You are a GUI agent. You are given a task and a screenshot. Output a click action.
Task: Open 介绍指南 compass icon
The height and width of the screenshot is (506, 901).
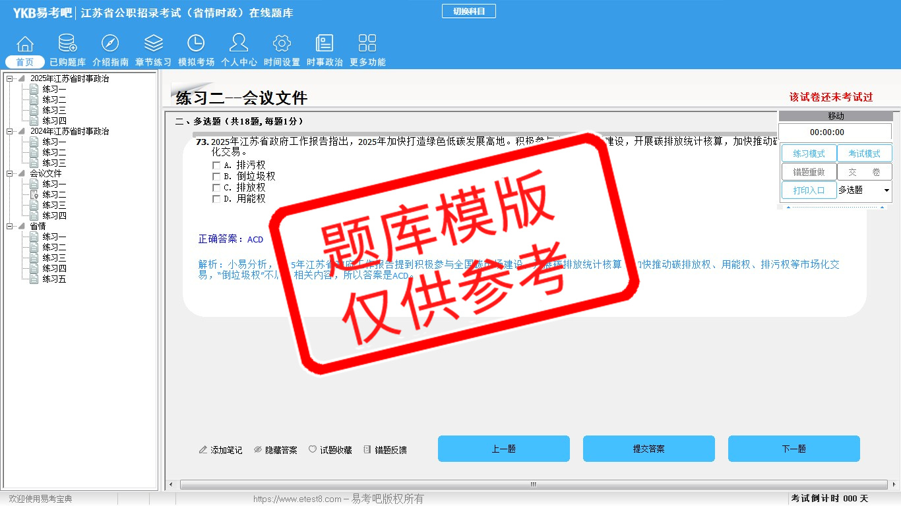point(110,43)
